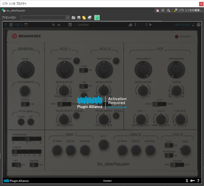Open help question mark icon
204x186 pixels.
pos(198,181)
